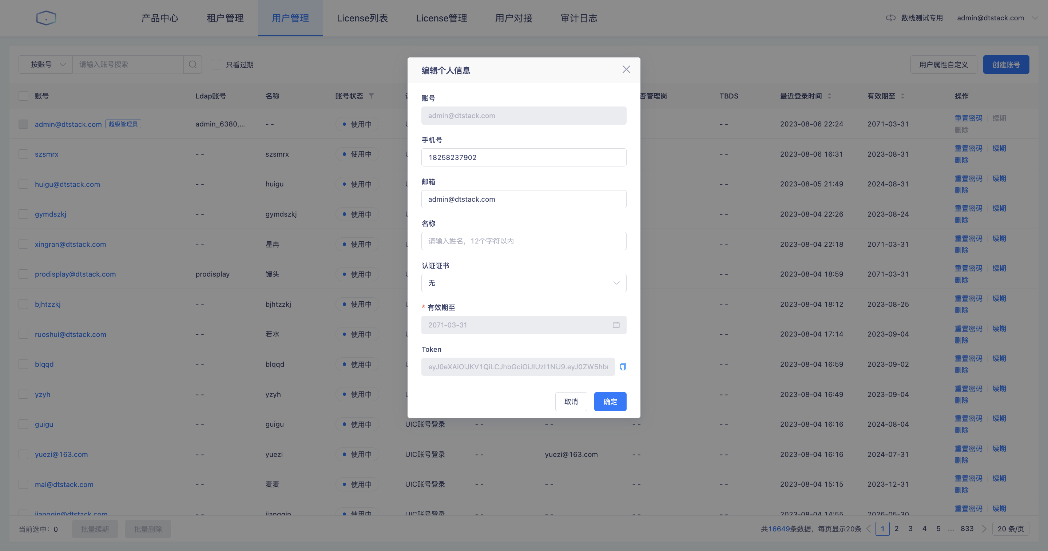1048x551 pixels.
Task: Close the 编辑个人信息 dialog
Action: click(x=626, y=69)
